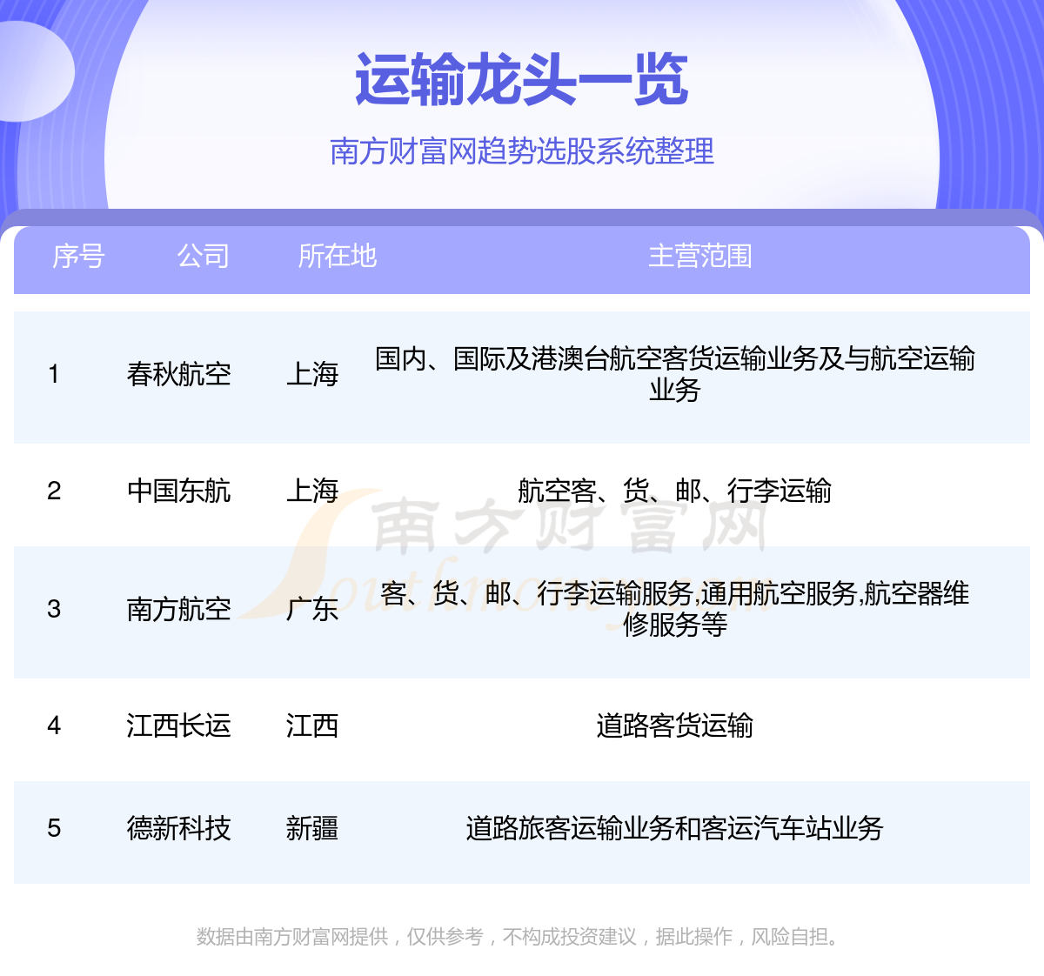The width and height of the screenshot is (1044, 976).
Task: Click 广东 location cell
Action: 312,609
